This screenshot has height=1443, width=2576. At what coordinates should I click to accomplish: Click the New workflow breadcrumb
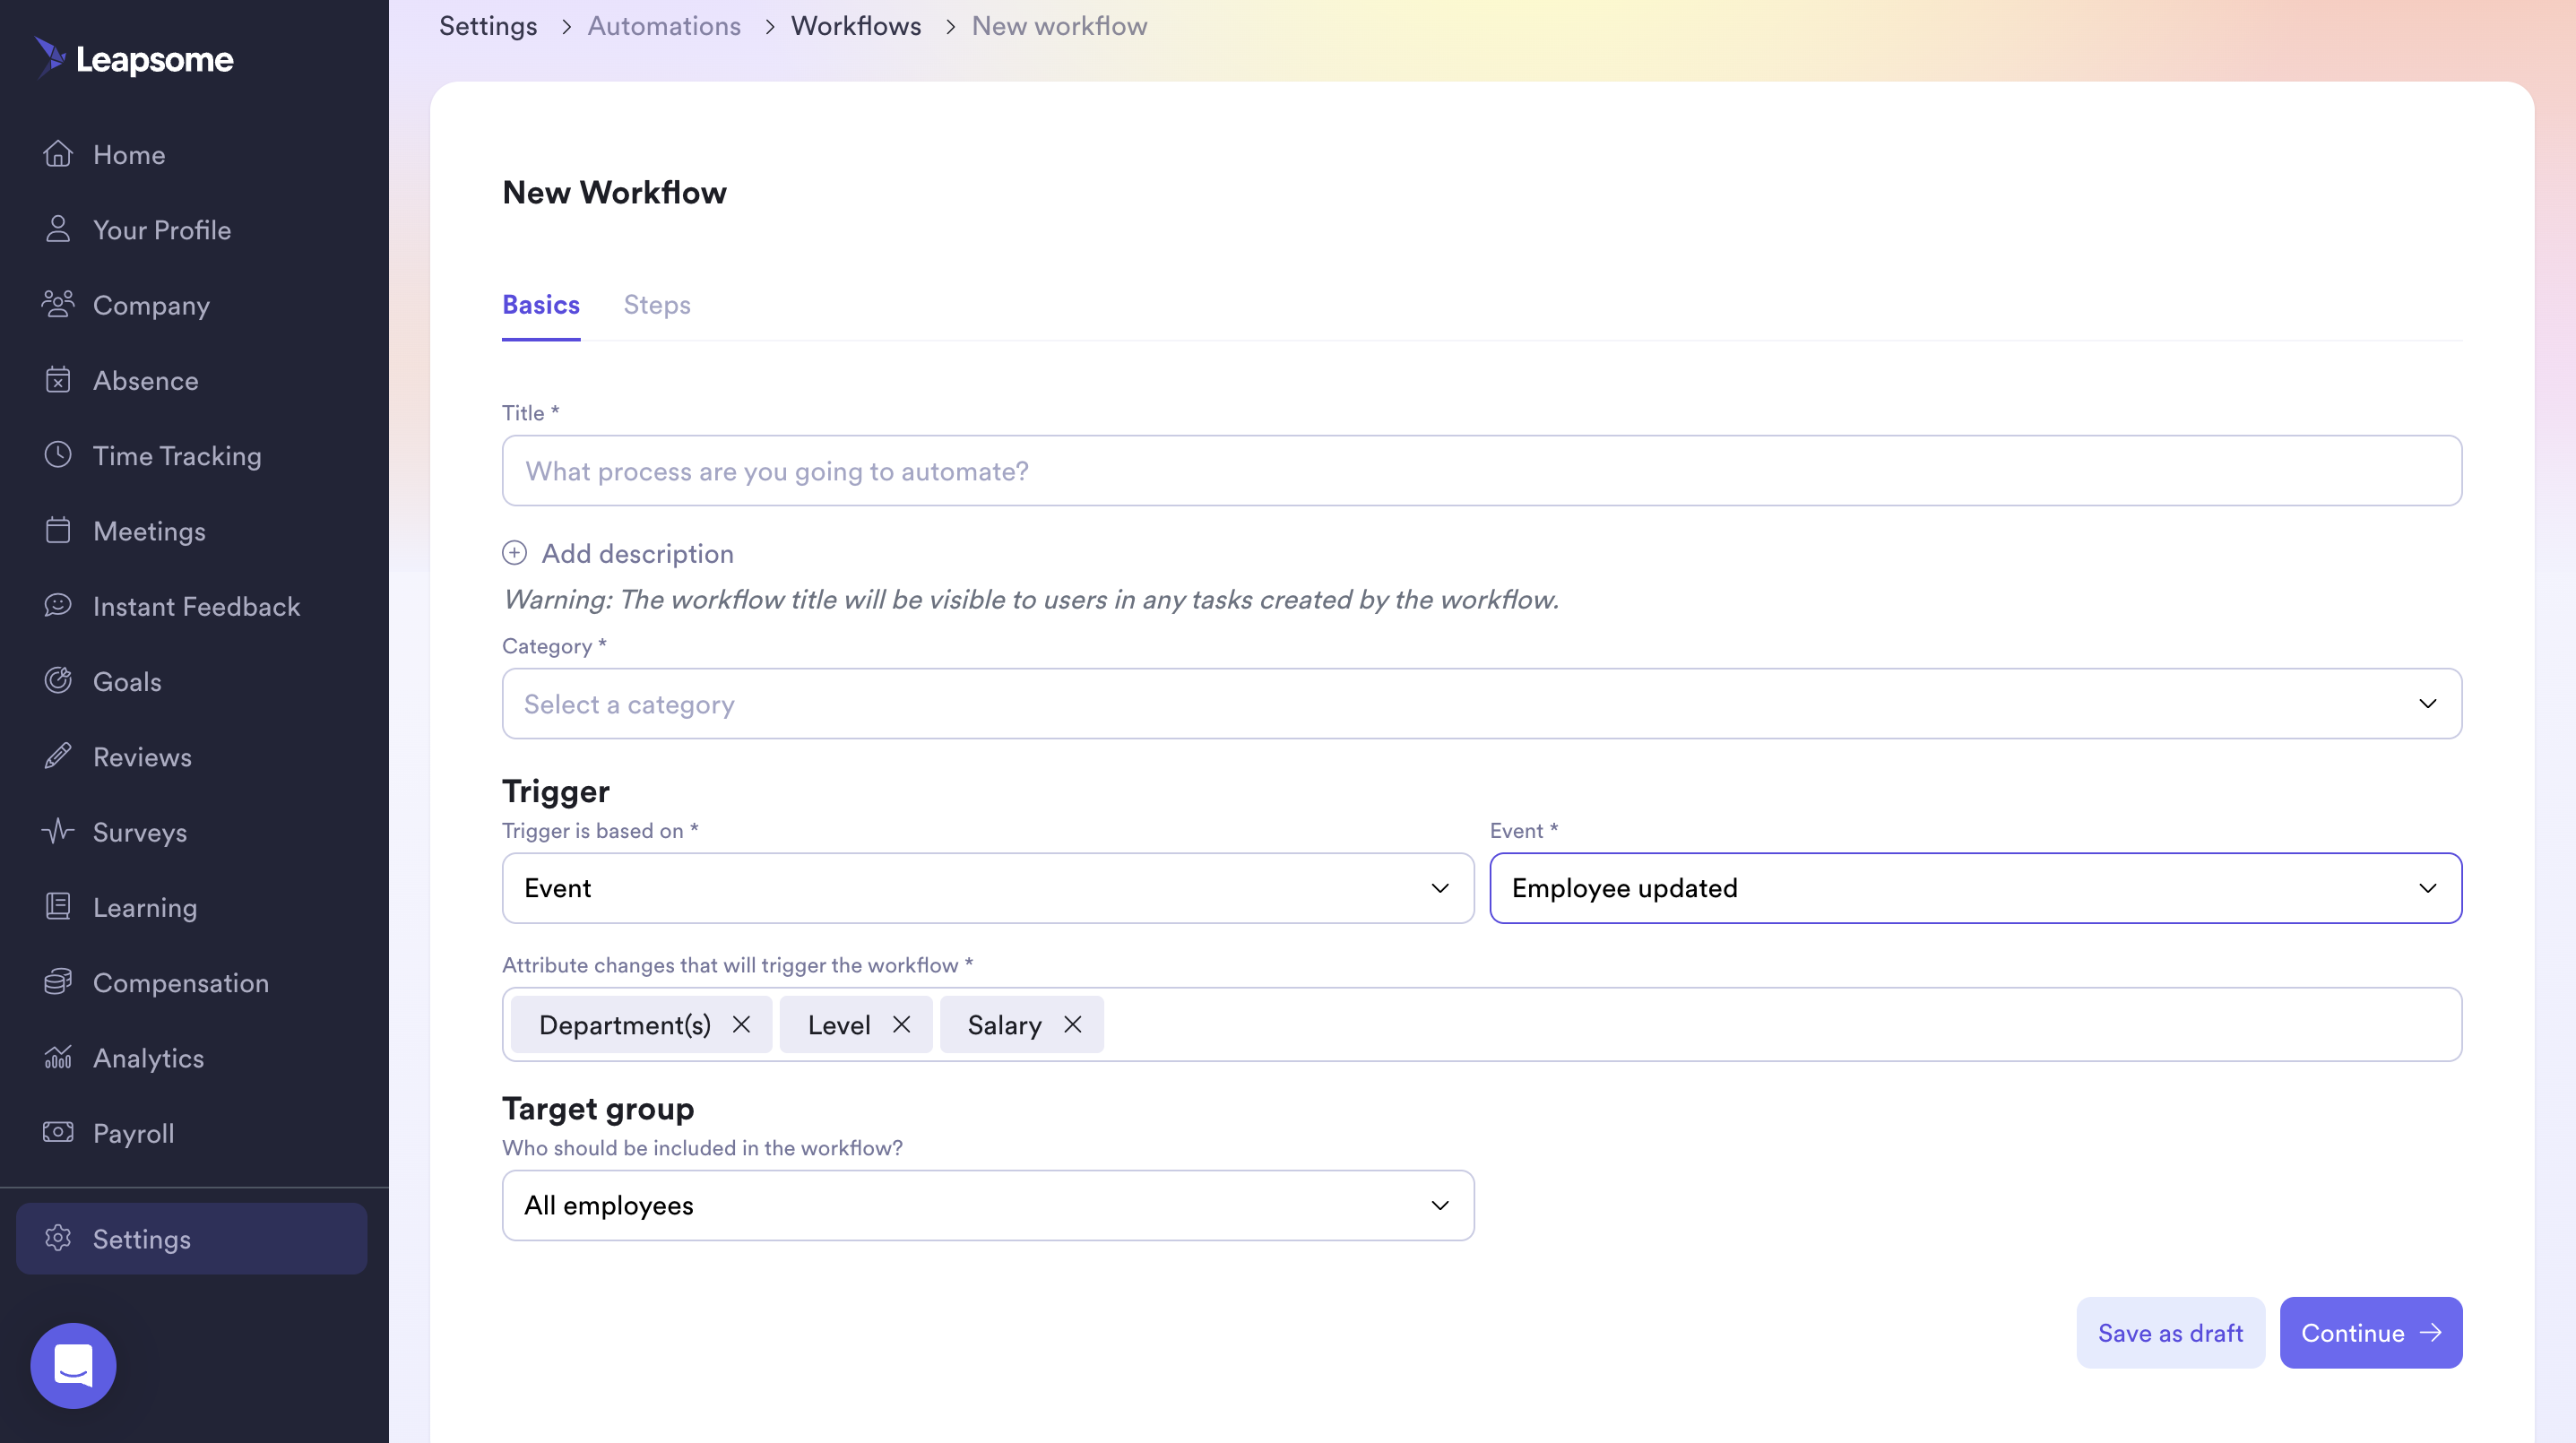1059,26
